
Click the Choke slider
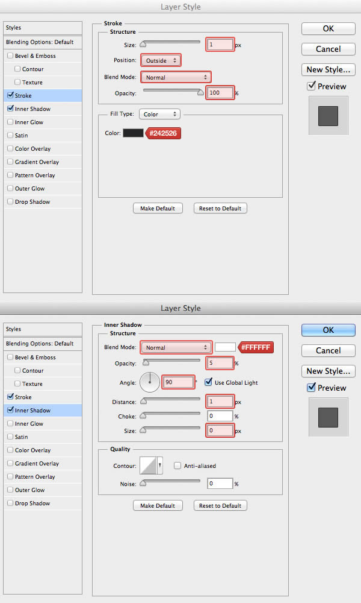171,415
